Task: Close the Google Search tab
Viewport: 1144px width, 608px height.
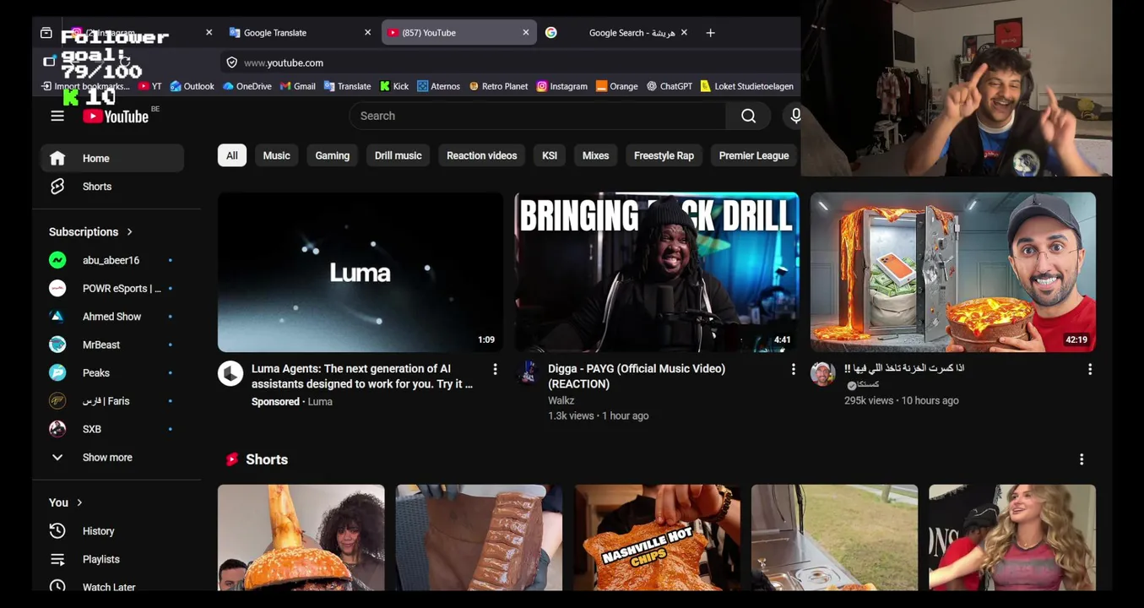Action: [x=684, y=33]
